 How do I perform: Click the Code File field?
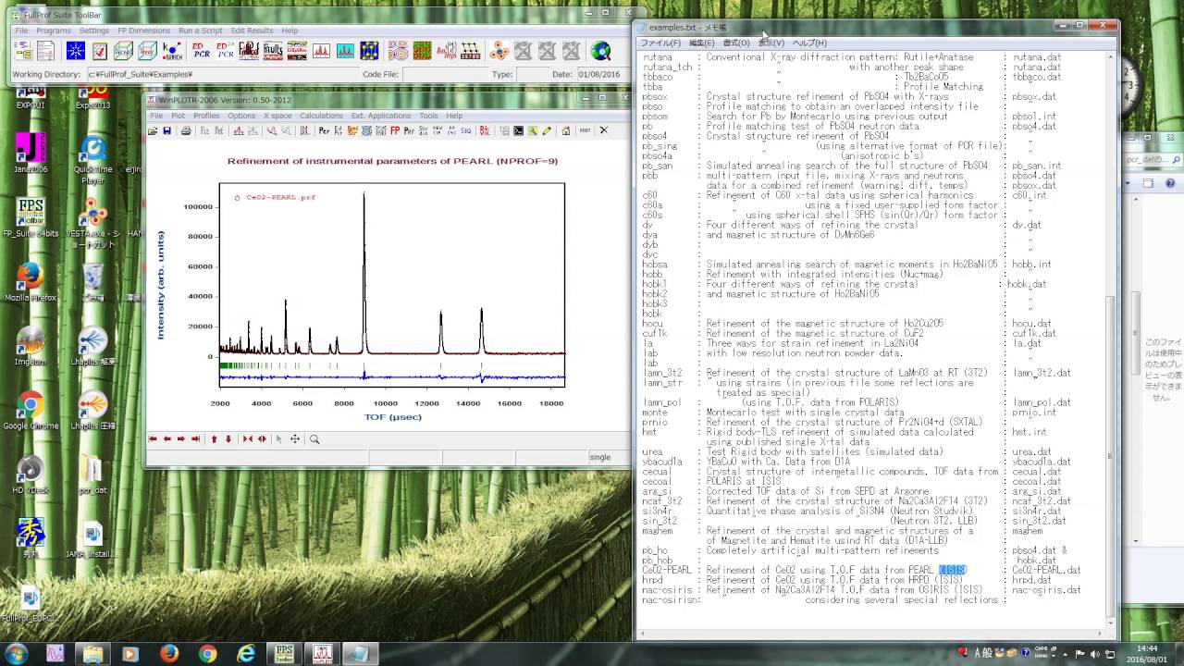coord(444,74)
